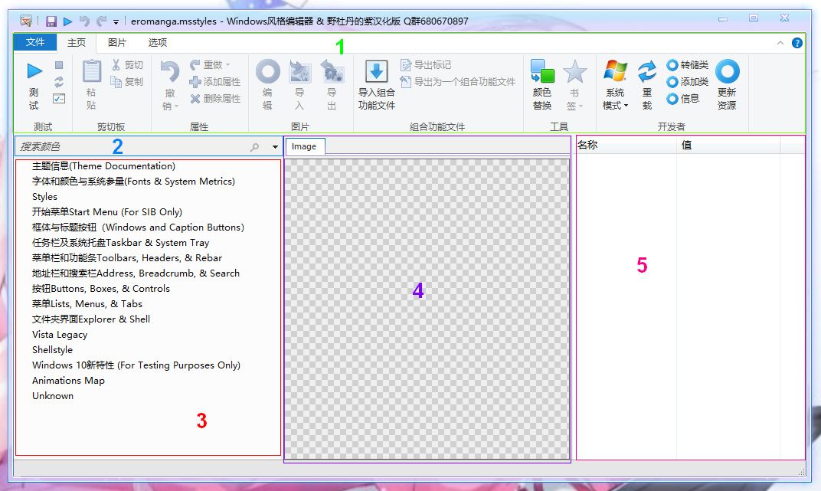Image resolution: width=821 pixels, height=491 pixels.
Task: Click the 测试 (Test) play icon
Action: (34, 71)
